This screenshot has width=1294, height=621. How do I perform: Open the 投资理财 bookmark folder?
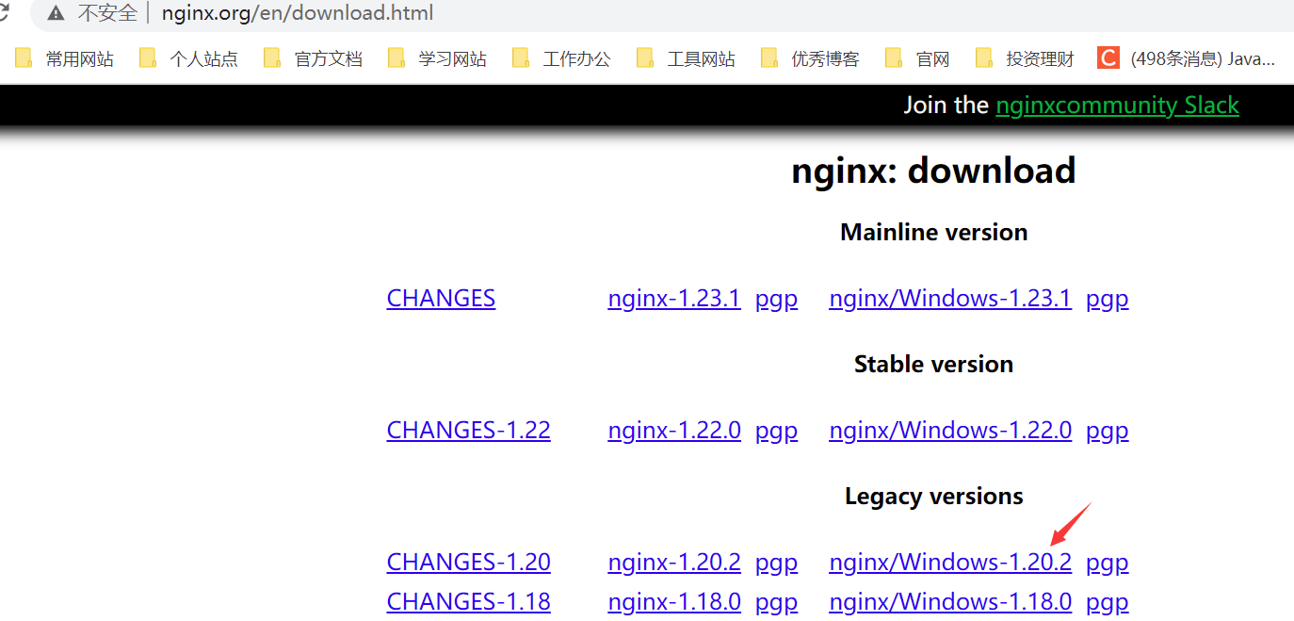[1025, 58]
